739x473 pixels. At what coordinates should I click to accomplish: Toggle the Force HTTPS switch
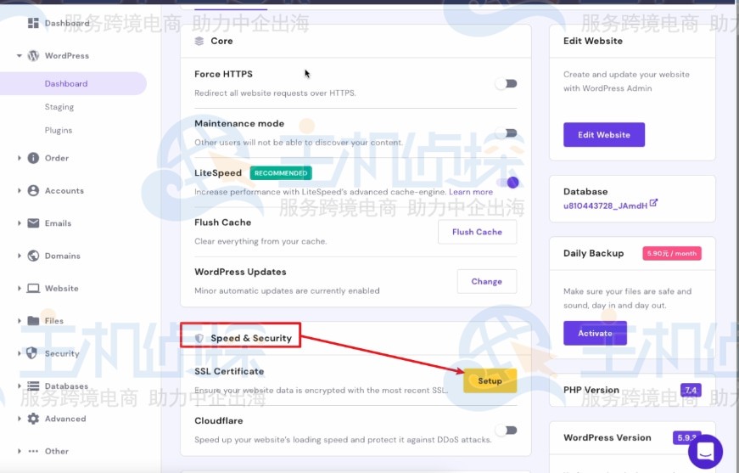pos(507,83)
